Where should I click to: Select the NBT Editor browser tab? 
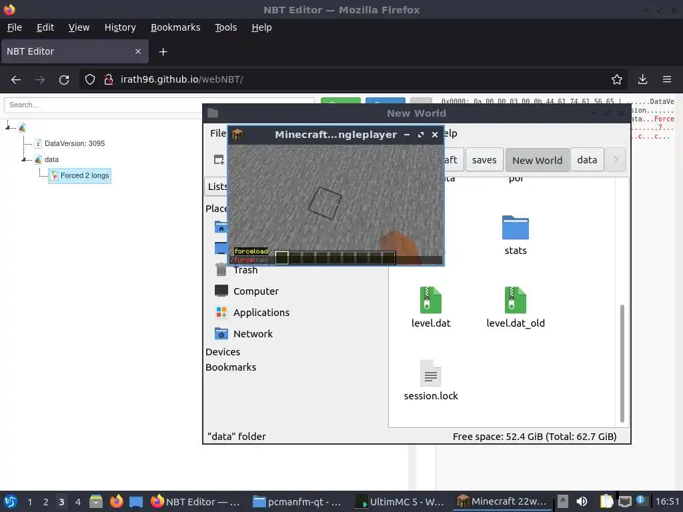point(75,51)
